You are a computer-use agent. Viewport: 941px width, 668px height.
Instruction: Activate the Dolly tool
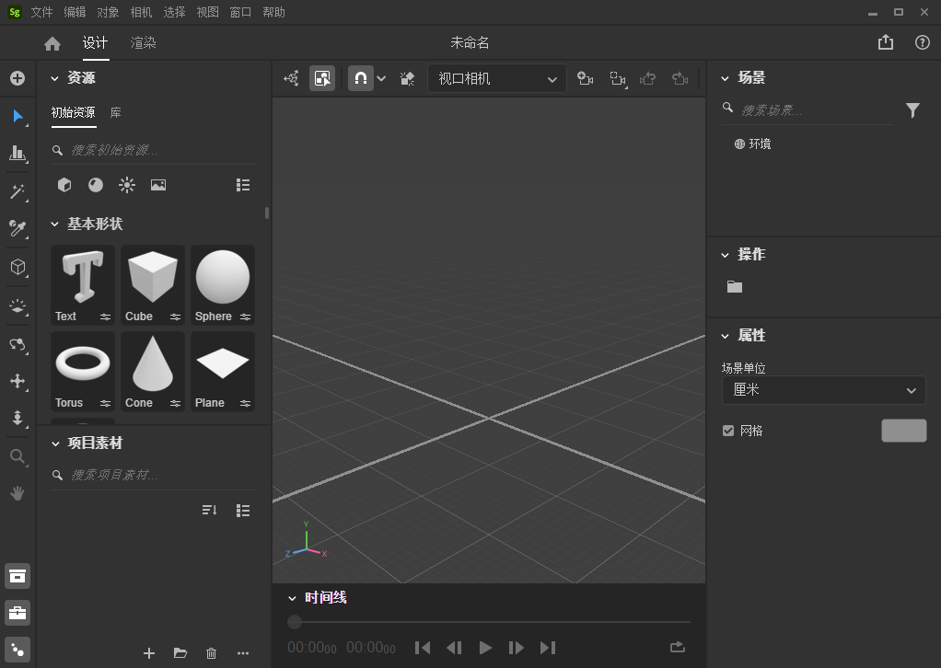pos(17,418)
